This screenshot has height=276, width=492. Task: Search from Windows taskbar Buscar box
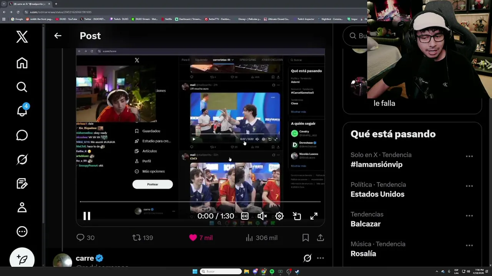click(221, 271)
